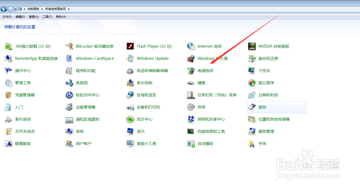Open the 桌面小工具 link
The width and height of the screenshot is (360, 188).
[147, 143]
